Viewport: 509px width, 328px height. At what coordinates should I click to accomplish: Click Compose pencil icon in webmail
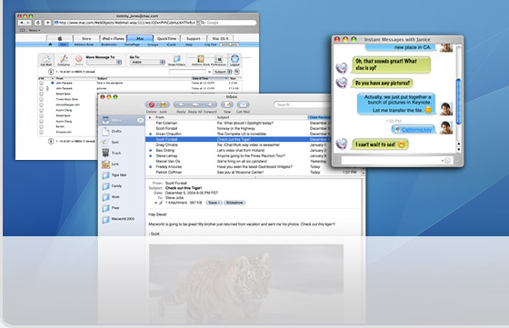[64, 60]
